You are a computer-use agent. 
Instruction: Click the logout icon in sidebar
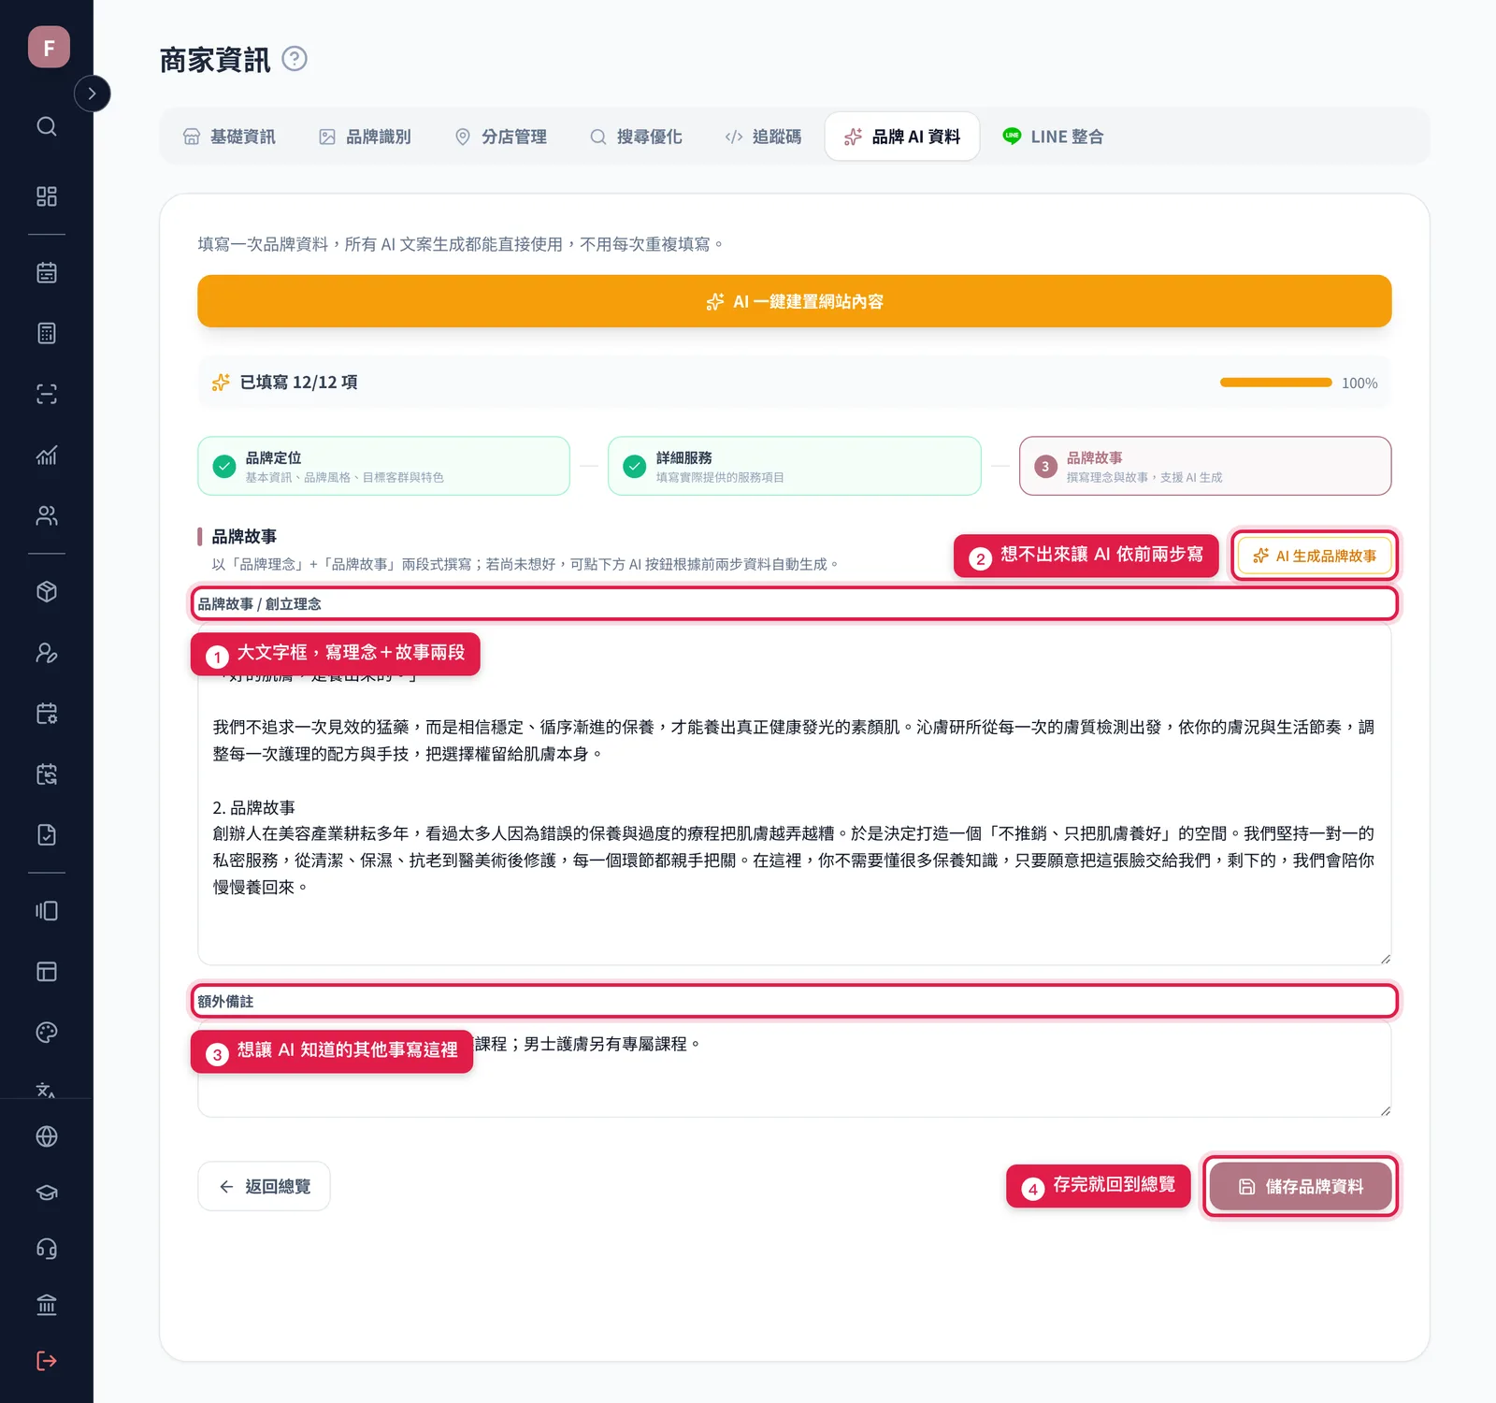click(x=47, y=1361)
